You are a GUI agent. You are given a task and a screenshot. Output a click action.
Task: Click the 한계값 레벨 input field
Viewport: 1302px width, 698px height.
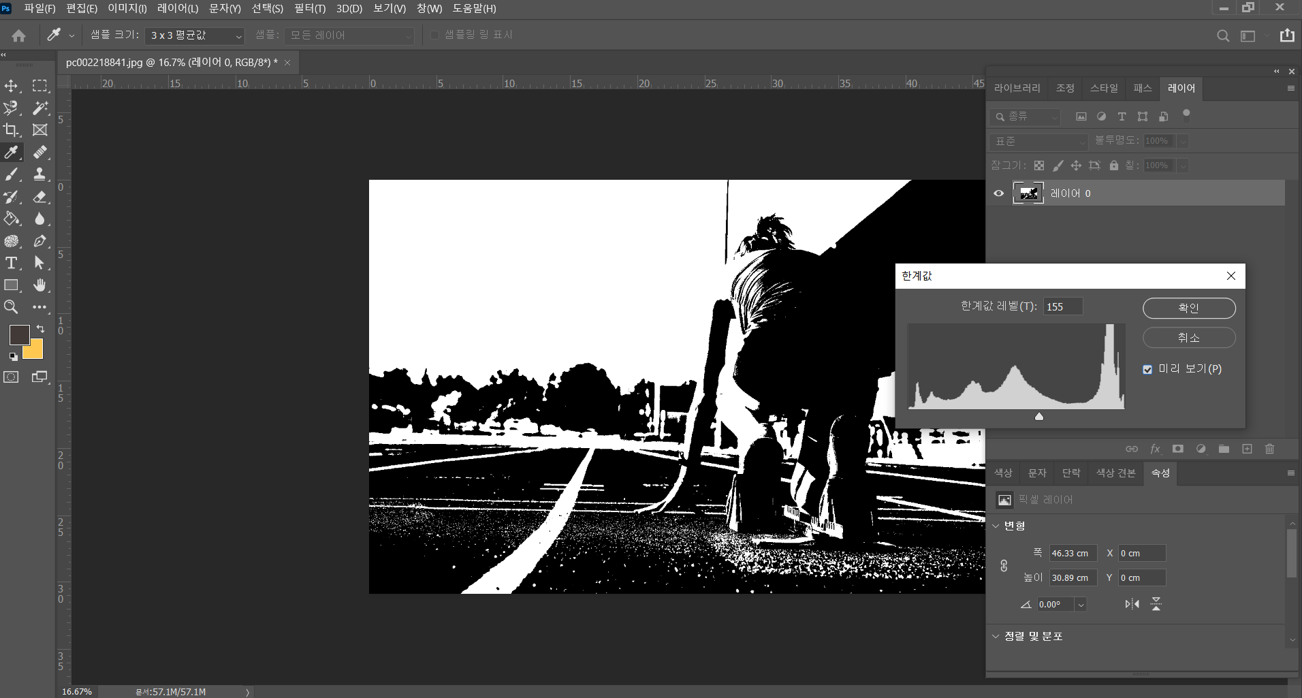(1062, 306)
